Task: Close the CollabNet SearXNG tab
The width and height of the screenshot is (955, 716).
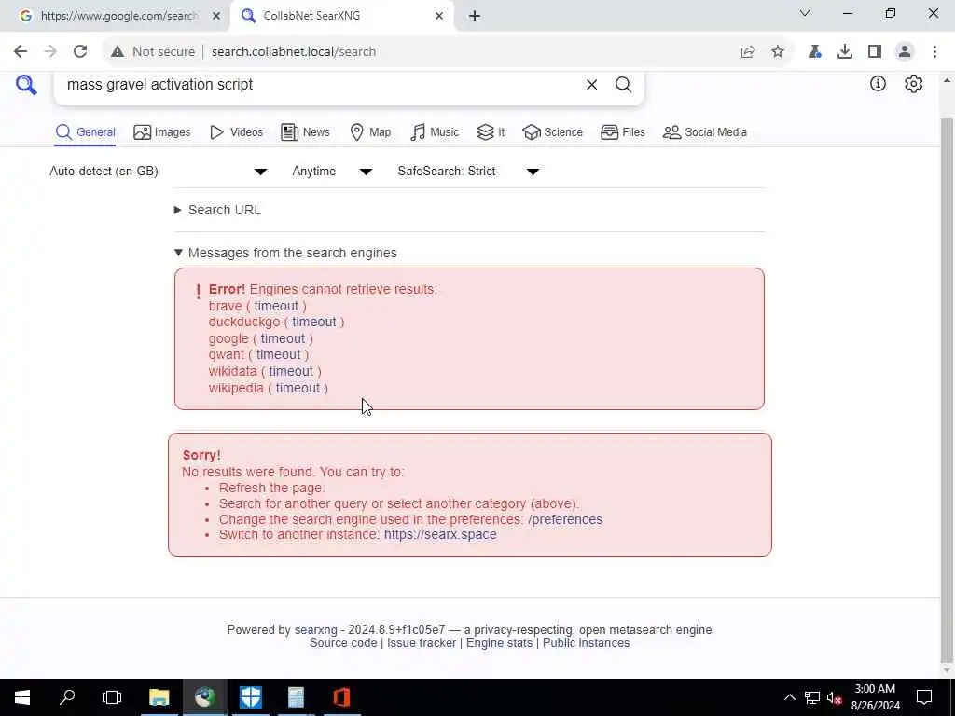Action: (439, 16)
